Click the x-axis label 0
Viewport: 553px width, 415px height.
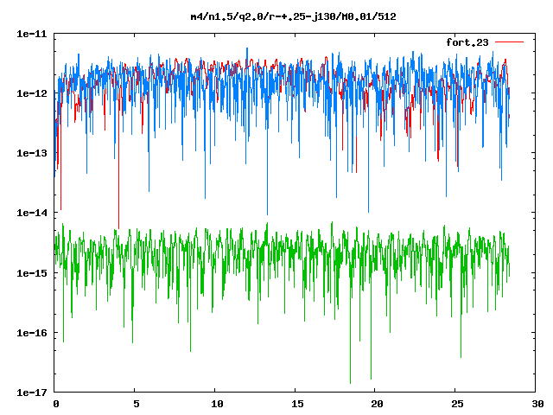(56, 404)
